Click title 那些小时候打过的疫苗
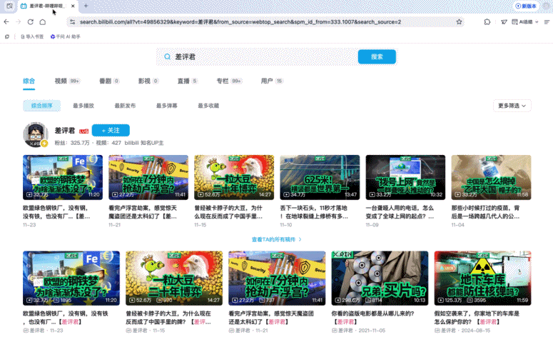553x347 pixels. point(486,212)
